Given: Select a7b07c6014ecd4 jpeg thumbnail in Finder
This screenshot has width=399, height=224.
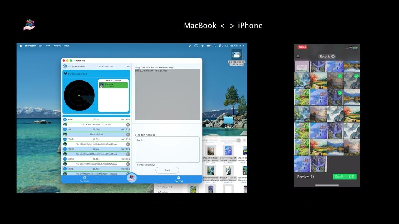Looking at the screenshot, I should point(211,151).
